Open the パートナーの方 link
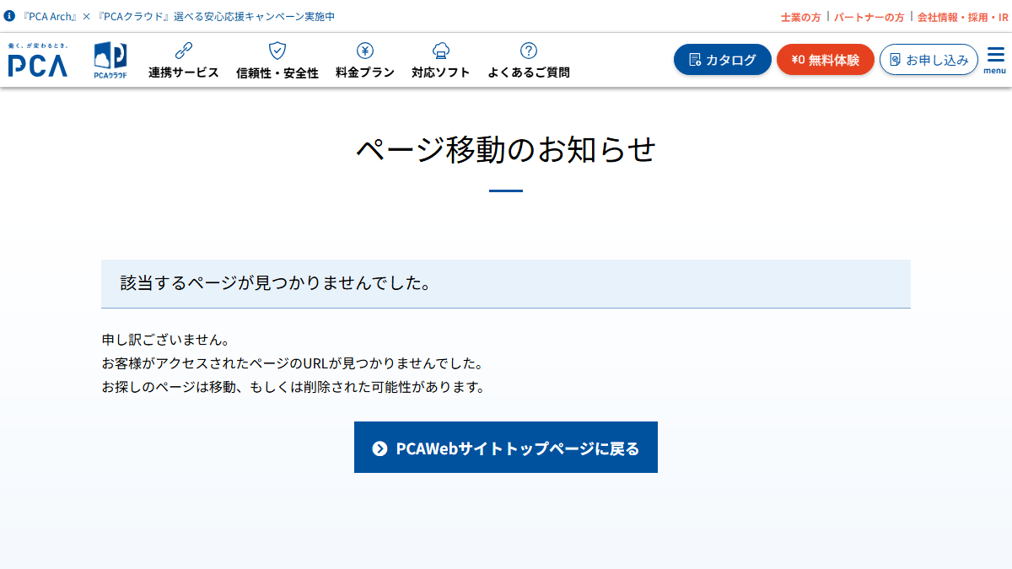The width and height of the screenshot is (1012, 569). 869,17
